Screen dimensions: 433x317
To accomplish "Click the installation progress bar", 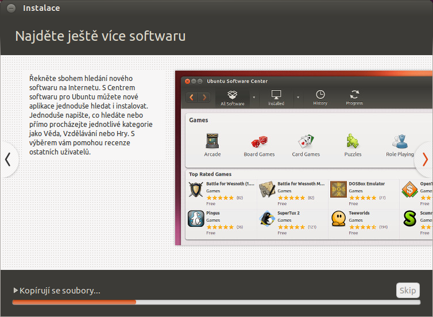I will pos(216,302).
